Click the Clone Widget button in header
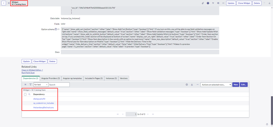 pyautogui.click(x=244, y=3)
